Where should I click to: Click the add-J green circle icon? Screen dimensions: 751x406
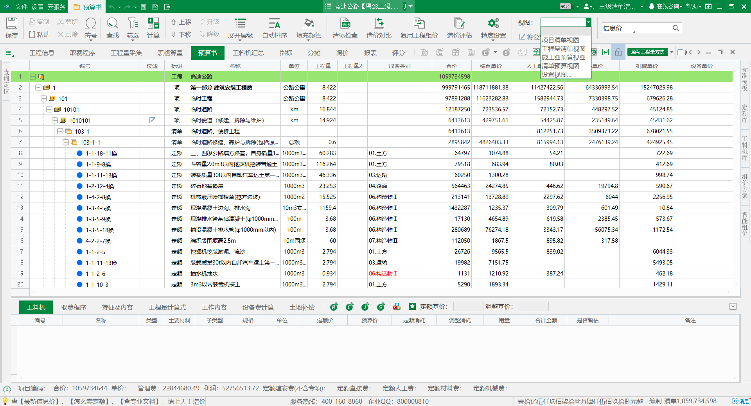(365, 307)
